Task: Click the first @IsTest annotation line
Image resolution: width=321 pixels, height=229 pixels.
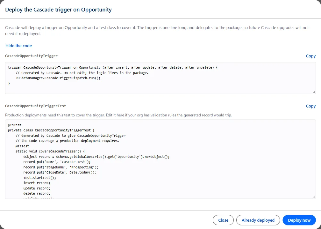Action: 15,125
